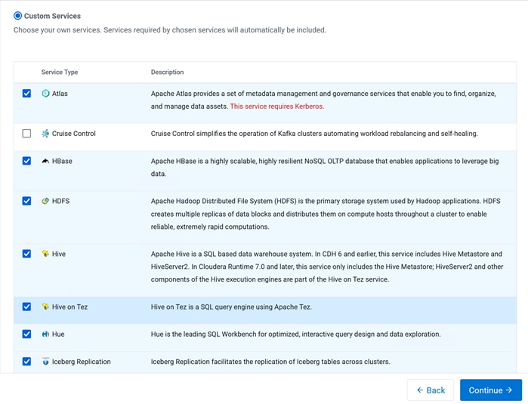
Task: Uncheck the HBase service checkbox
Action: point(26,161)
